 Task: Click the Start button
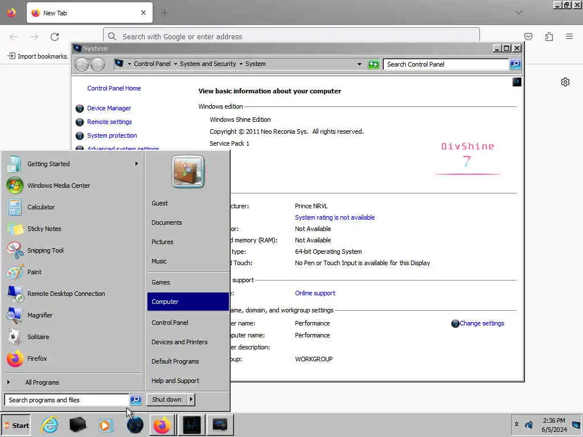click(x=16, y=426)
